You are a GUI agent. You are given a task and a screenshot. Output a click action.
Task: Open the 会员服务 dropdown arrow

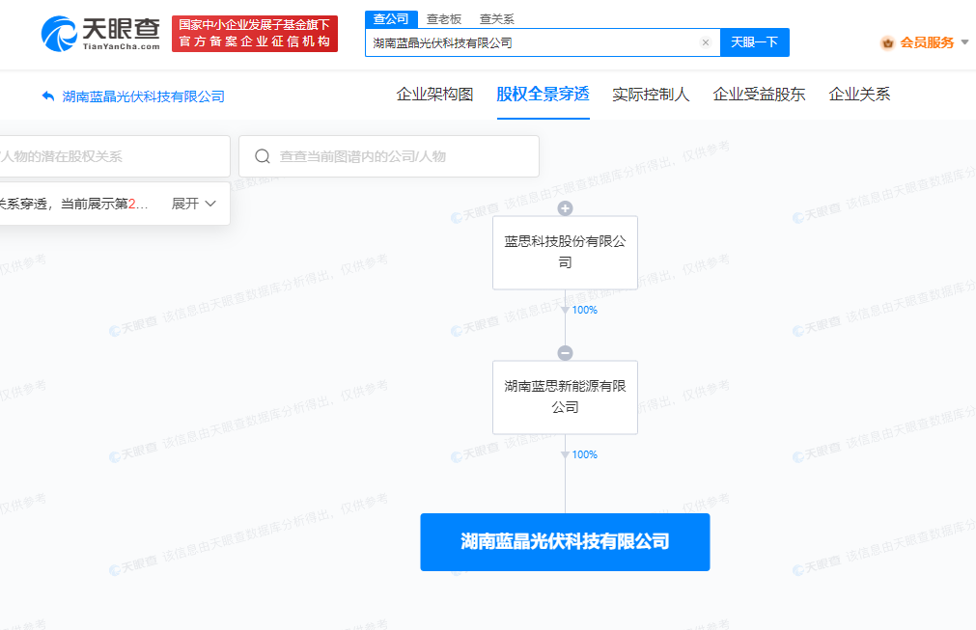click(x=964, y=42)
